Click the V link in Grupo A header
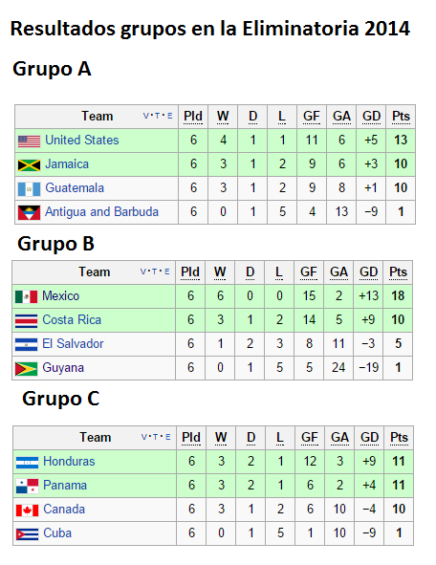 [x=146, y=116]
